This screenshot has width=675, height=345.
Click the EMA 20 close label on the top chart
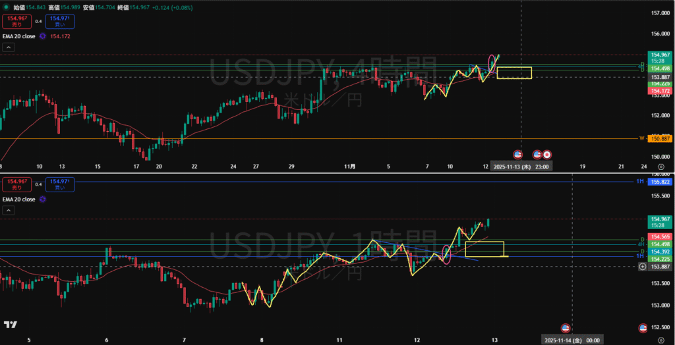[x=19, y=36]
